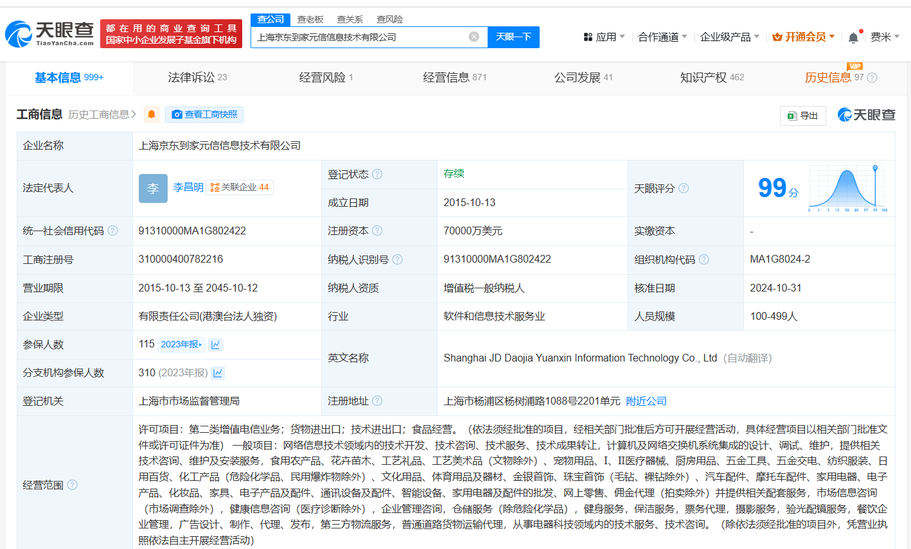Click the 99分 score value
The width and height of the screenshot is (911, 549).
point(778,188)
